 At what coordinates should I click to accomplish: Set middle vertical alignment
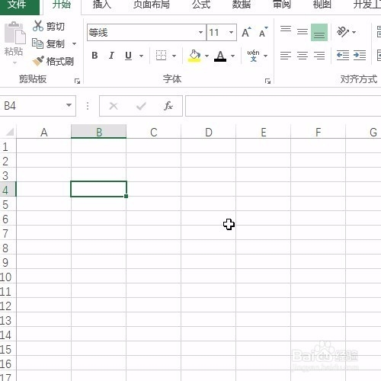click(x=303, y=32)
